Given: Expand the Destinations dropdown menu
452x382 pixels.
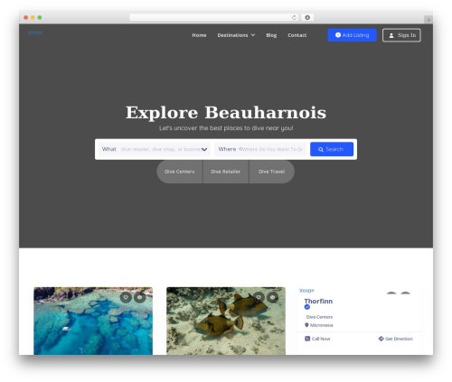Looking at the screenshot, I should point(236,35).
